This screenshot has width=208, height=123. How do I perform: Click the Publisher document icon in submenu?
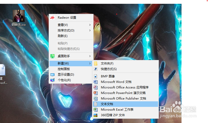96,99
